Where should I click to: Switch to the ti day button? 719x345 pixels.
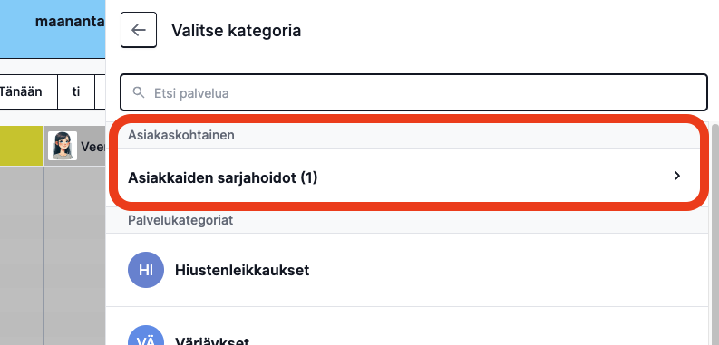(76, 91)
